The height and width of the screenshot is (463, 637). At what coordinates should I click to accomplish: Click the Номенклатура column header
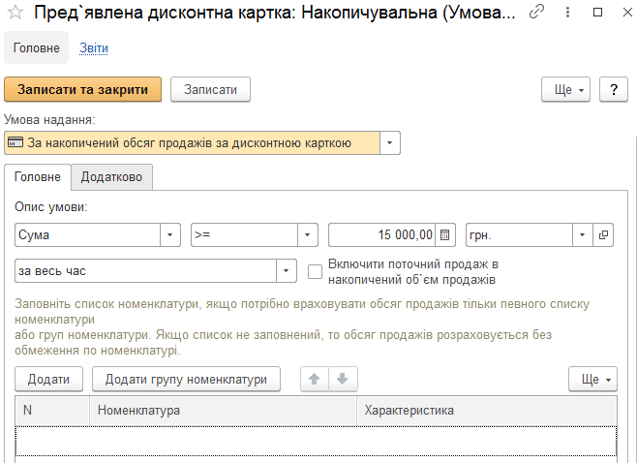pyautogui.click(x=223, y=411)
